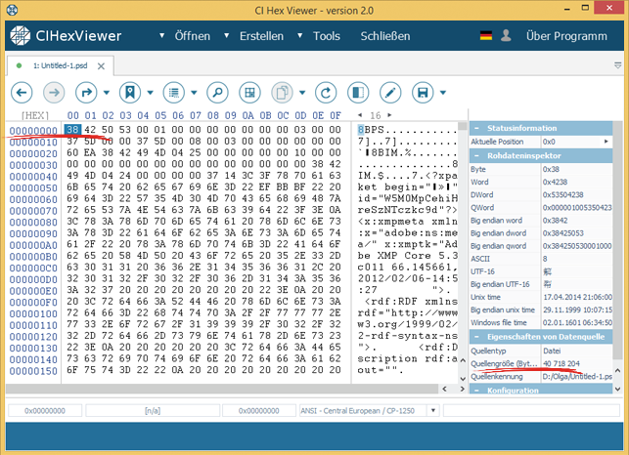Image resolution: width=629 pixels, height=455 pixels.
Task: Click the back navigation arrow icon
Action: 22,93
